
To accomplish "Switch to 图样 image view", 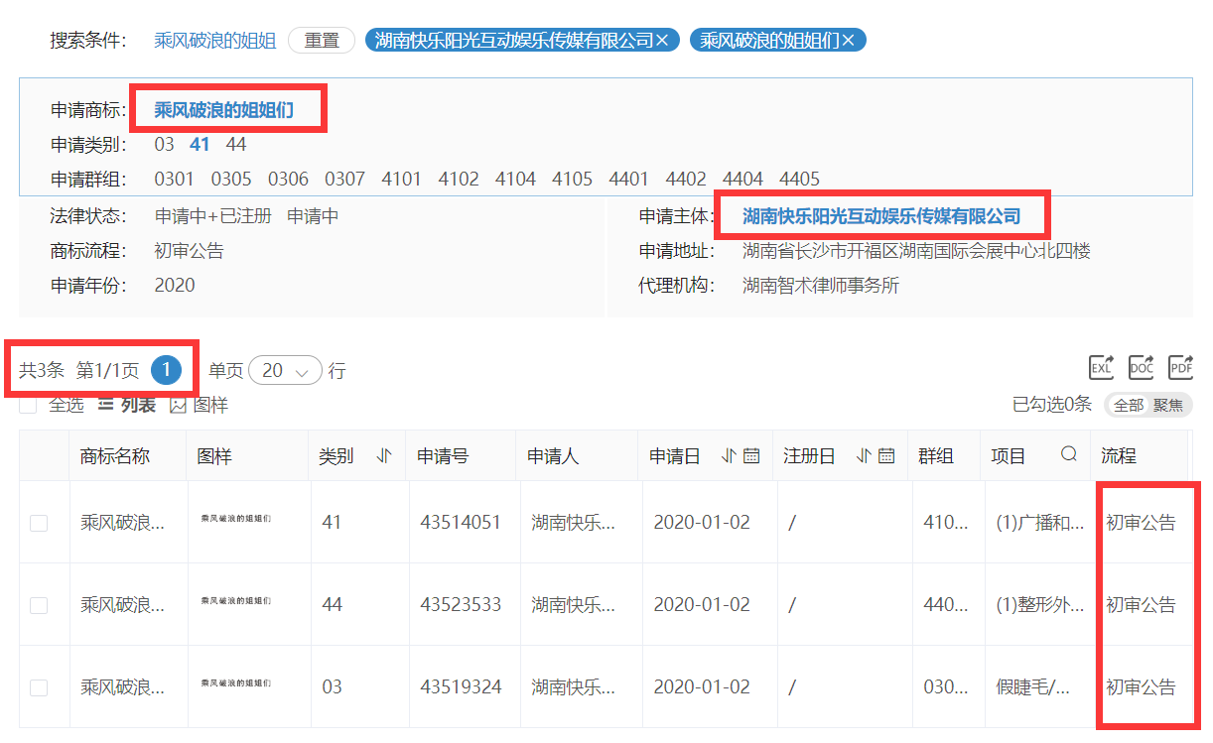I will (200, 405).
